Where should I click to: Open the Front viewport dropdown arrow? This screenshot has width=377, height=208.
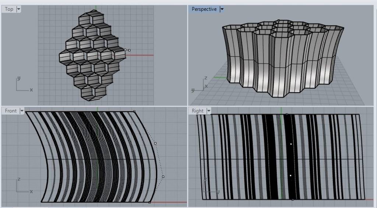click(x=22, y=111)
